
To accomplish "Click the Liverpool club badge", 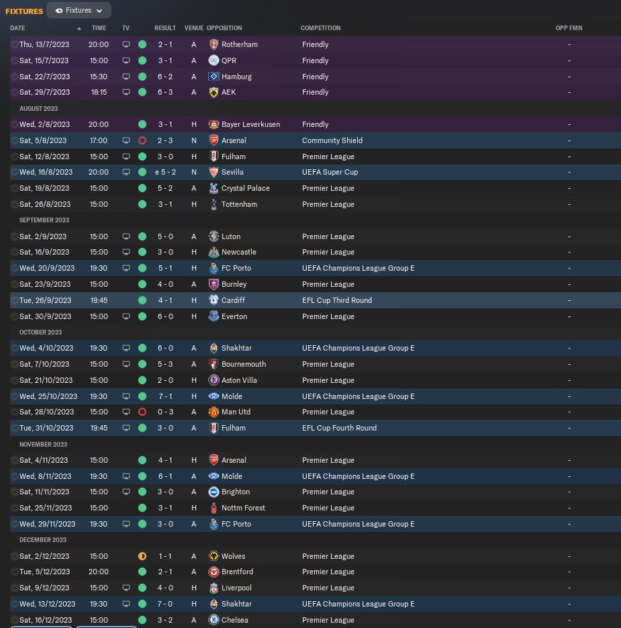I will coord(213,588).
